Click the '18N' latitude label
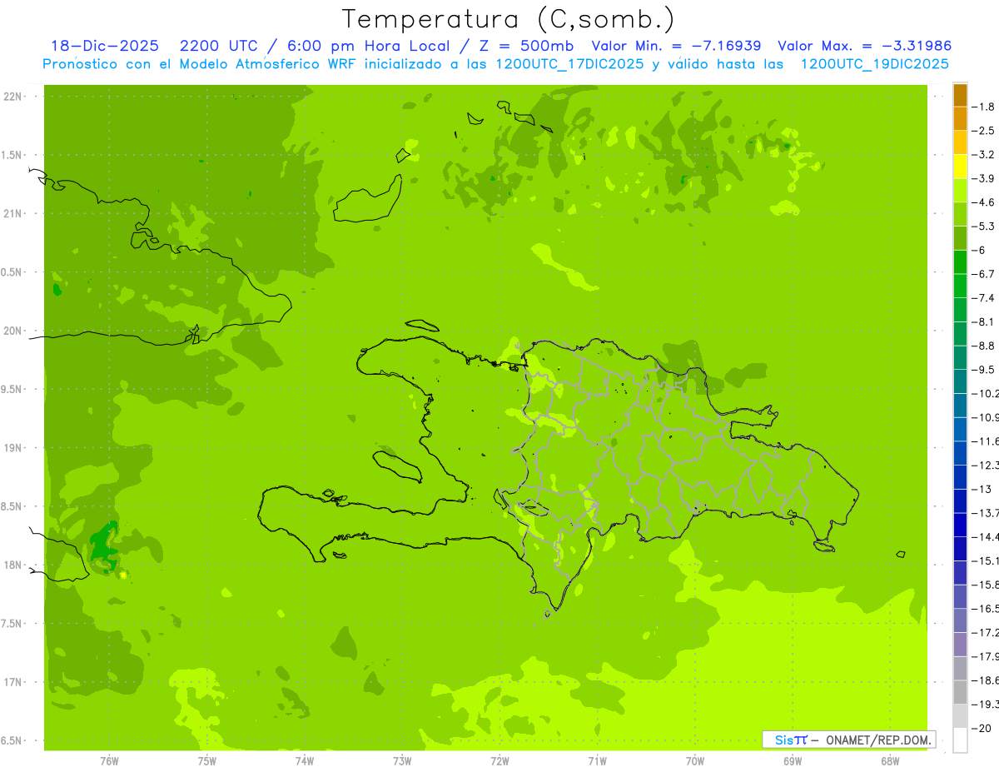999x772 pixels. [x=12, y=565]
